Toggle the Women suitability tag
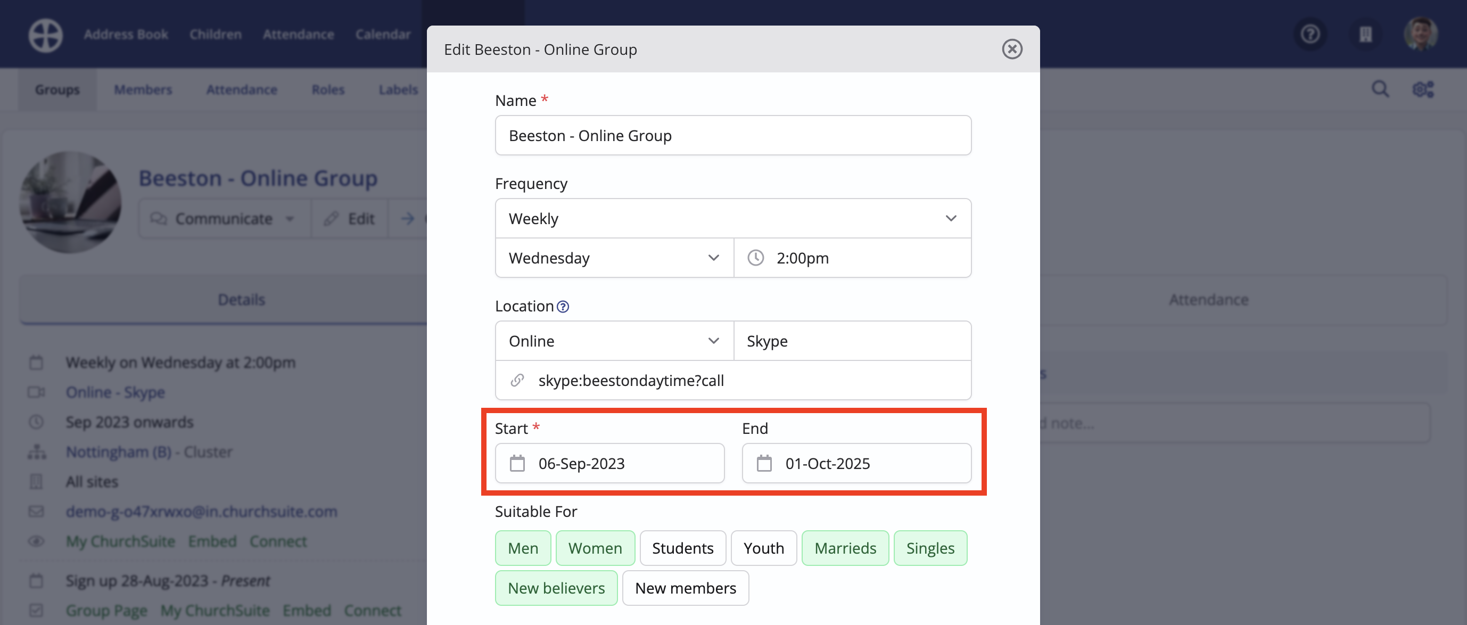The height and width of the screenshot is (625, 1467). click(x=595, y=548)
